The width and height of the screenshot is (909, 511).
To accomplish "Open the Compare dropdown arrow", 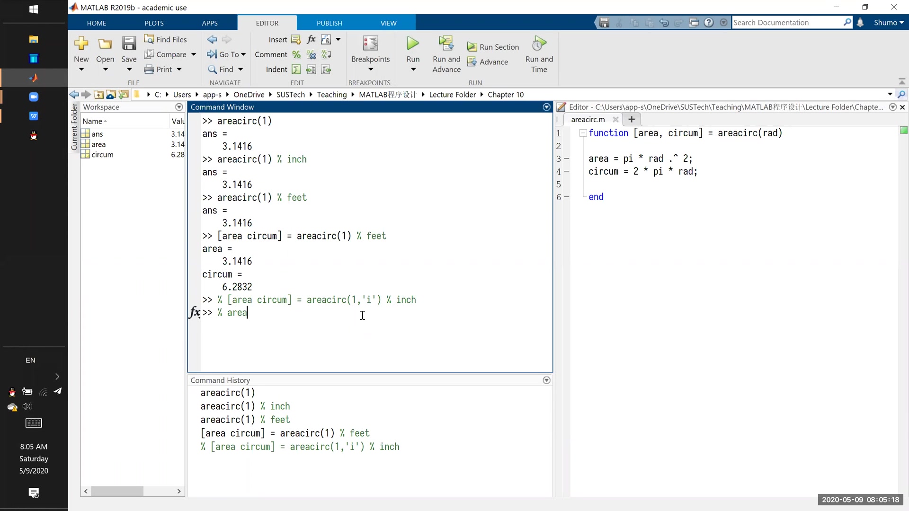I will tap(194, 54).
